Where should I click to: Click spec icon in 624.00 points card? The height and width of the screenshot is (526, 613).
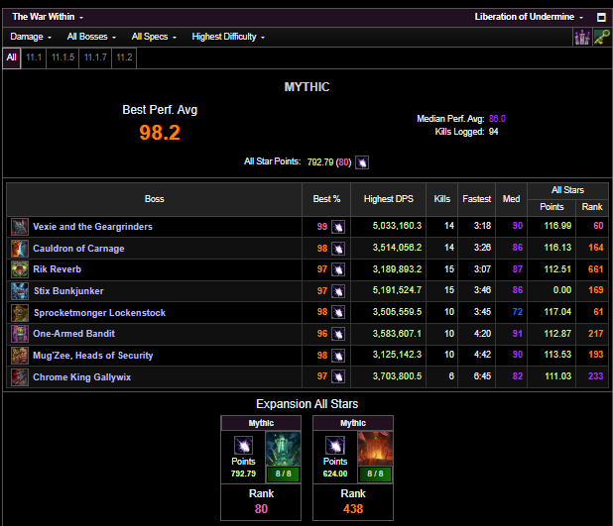335,446
